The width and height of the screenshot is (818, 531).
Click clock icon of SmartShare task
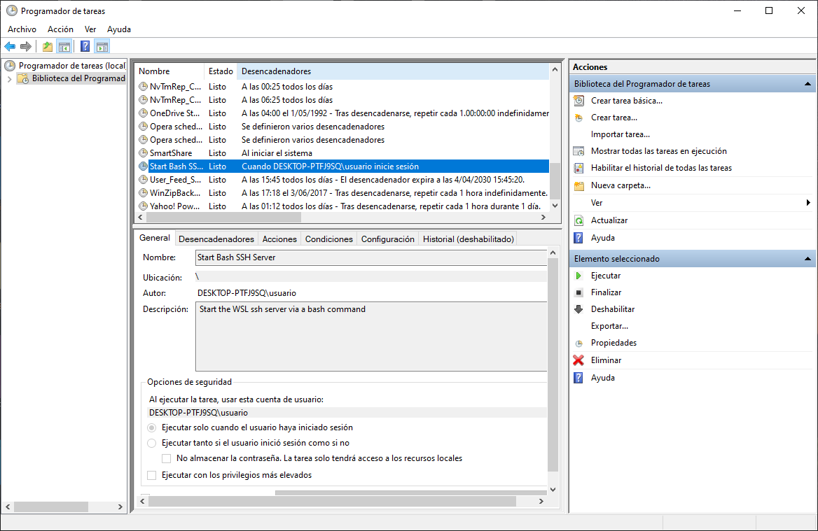143,153
